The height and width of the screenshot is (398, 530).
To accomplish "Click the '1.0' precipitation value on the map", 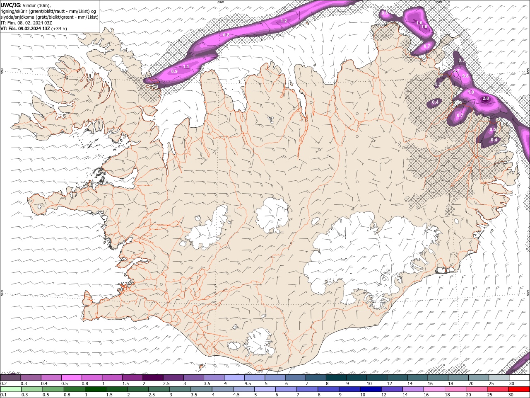I will [471, 92].
